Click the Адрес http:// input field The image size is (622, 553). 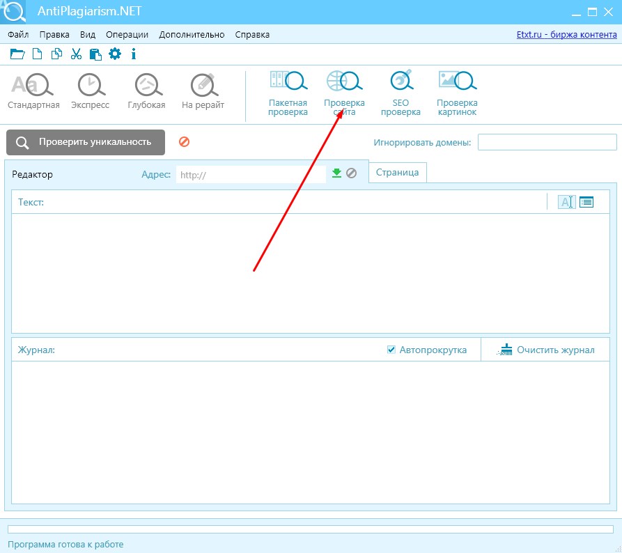(x=251, y=175)
